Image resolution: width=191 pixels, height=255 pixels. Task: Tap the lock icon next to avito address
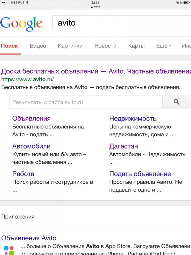[92, 7]
